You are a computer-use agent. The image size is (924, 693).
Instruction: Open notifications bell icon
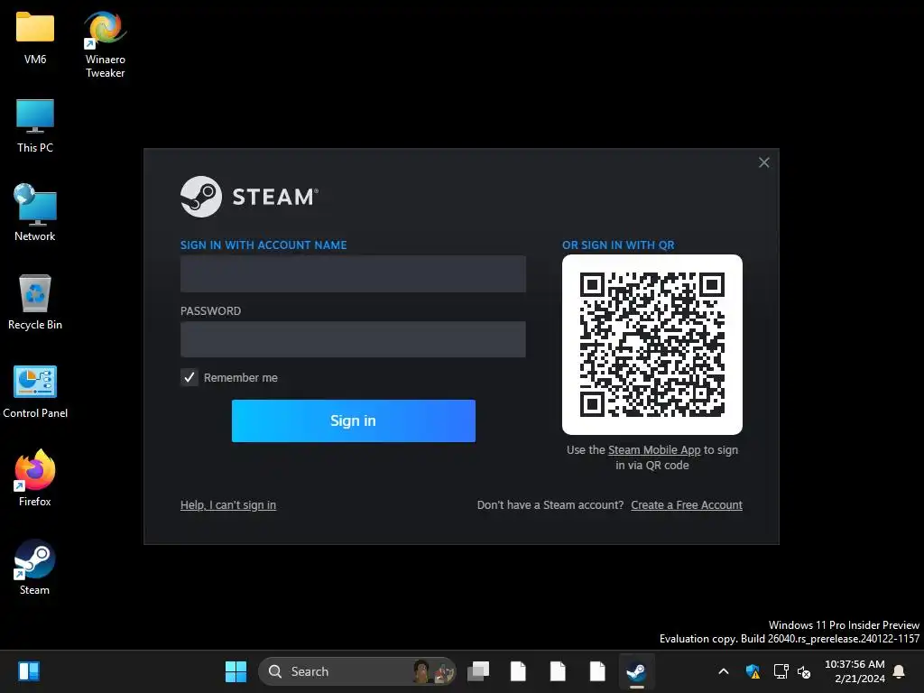pos(900,671)
